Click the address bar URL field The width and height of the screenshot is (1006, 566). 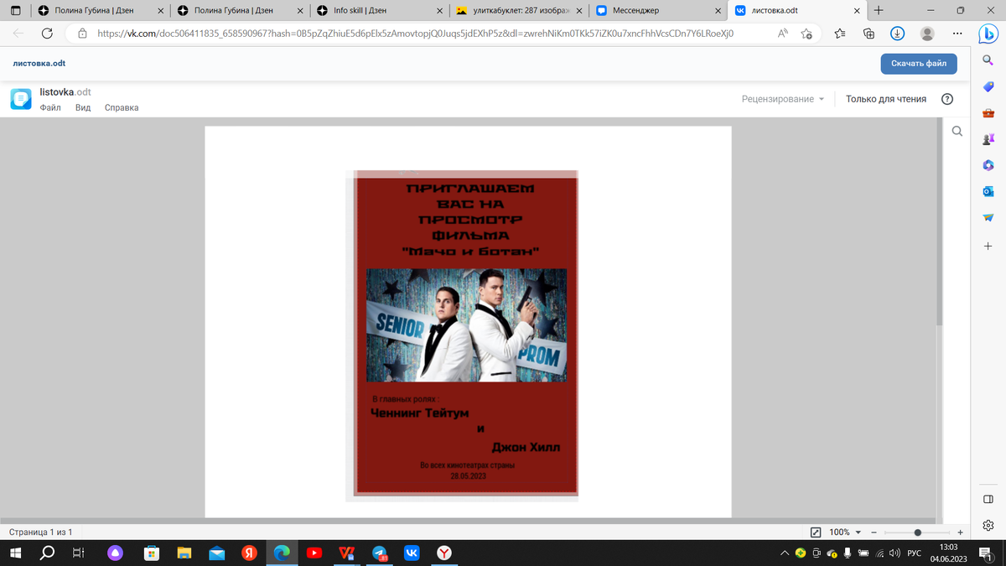415,34
